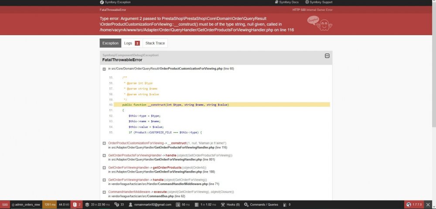Open the Twig panel showing 50 ms
Screen dimensions: 436x209
(183, 205)
